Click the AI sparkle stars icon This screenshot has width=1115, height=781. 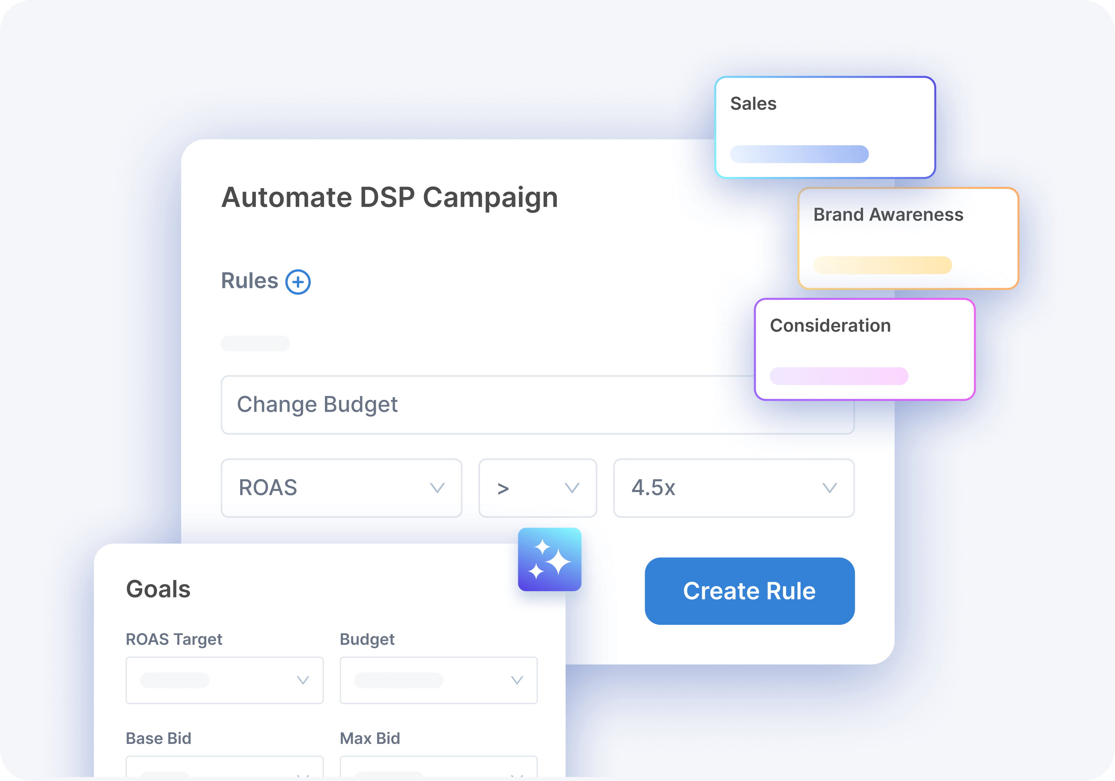[550, 560]
